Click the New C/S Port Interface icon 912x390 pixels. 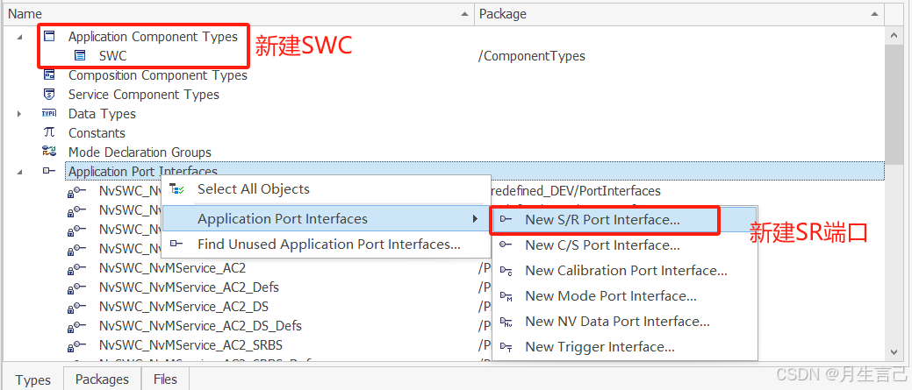pyautogui.click(x=506, y=245)
